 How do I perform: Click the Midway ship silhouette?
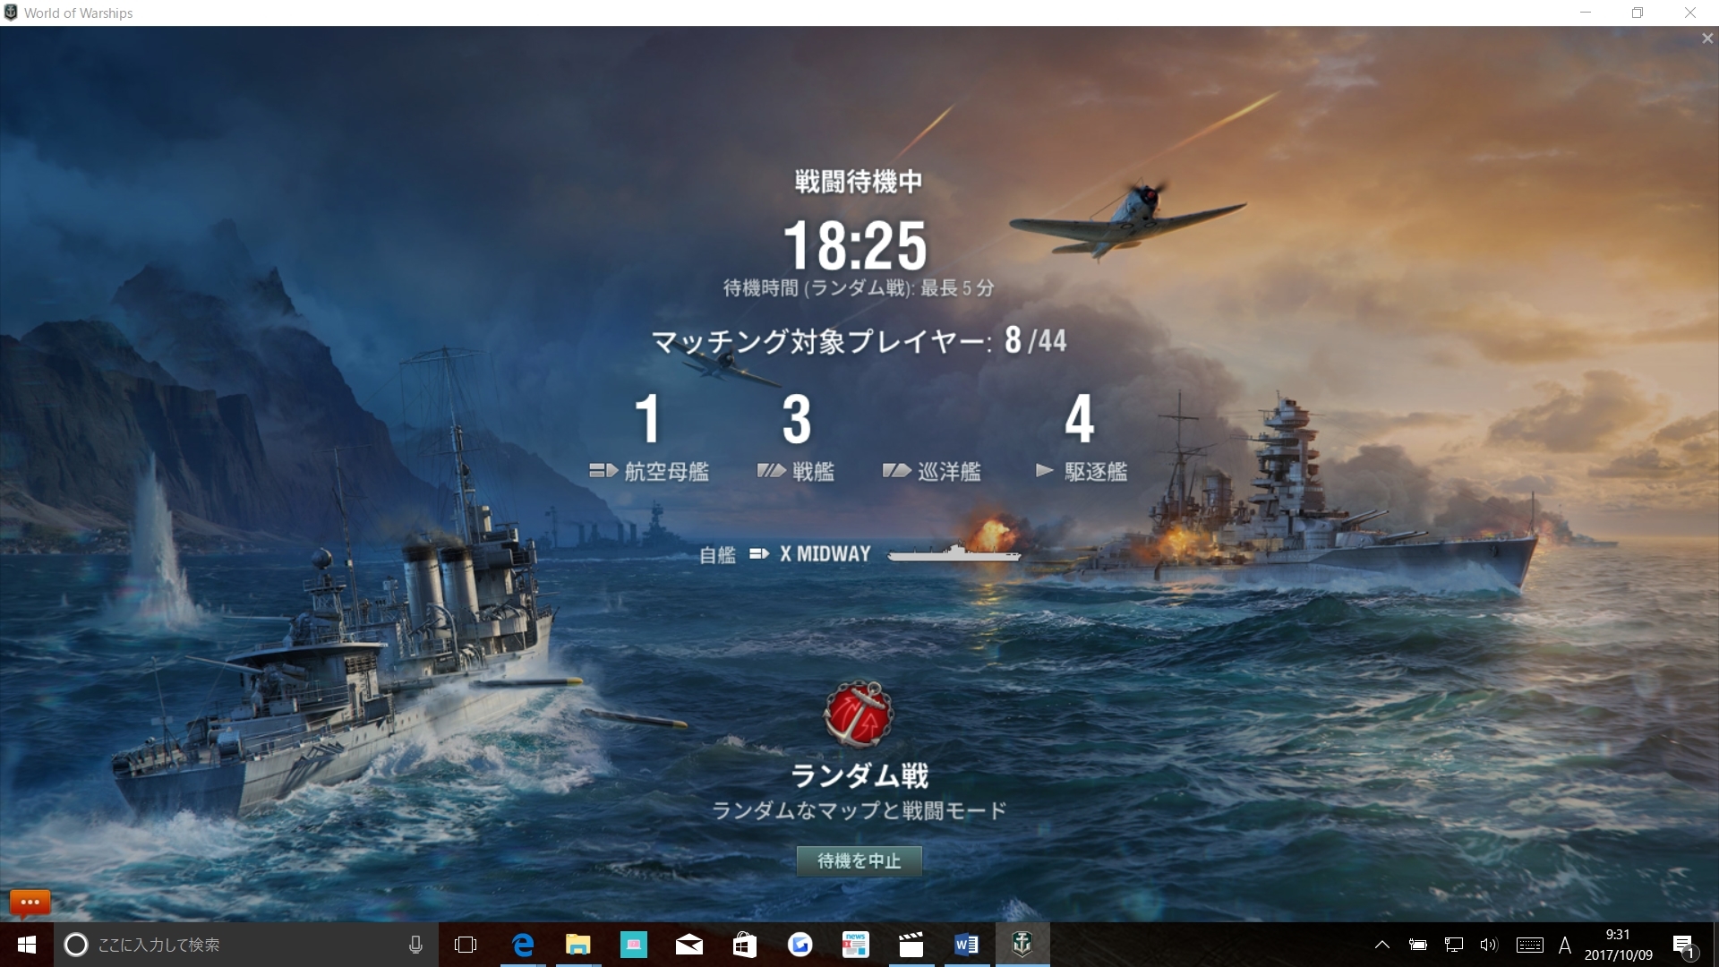point(954,553)
